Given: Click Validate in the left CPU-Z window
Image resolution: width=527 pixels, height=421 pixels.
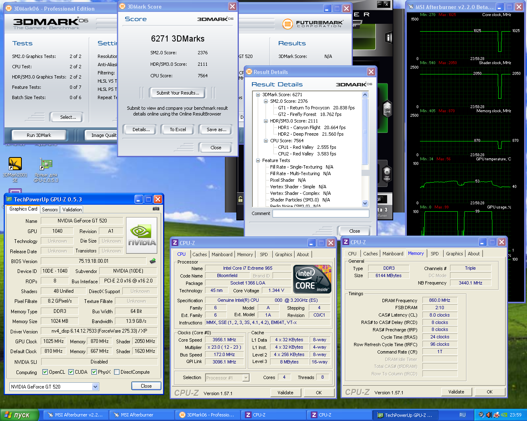Looking at the screenshot, I should tap(285, 393).
